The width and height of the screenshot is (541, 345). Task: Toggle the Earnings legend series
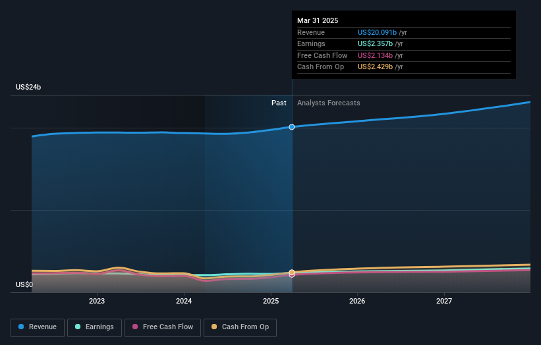[94, 327]
